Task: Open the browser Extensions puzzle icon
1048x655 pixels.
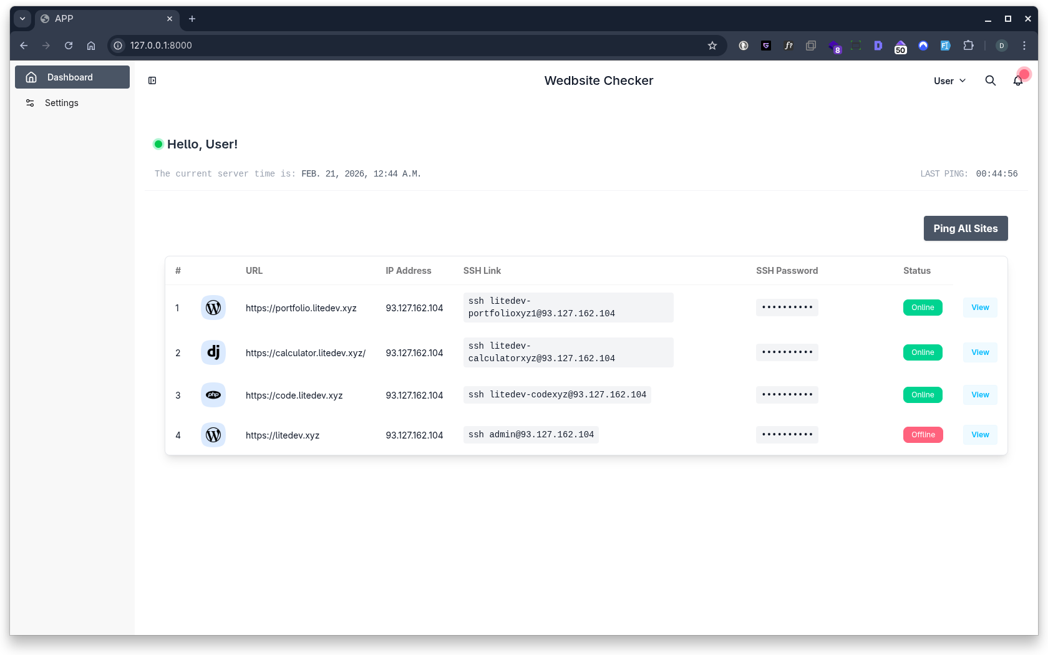Action: click(968, 46)
